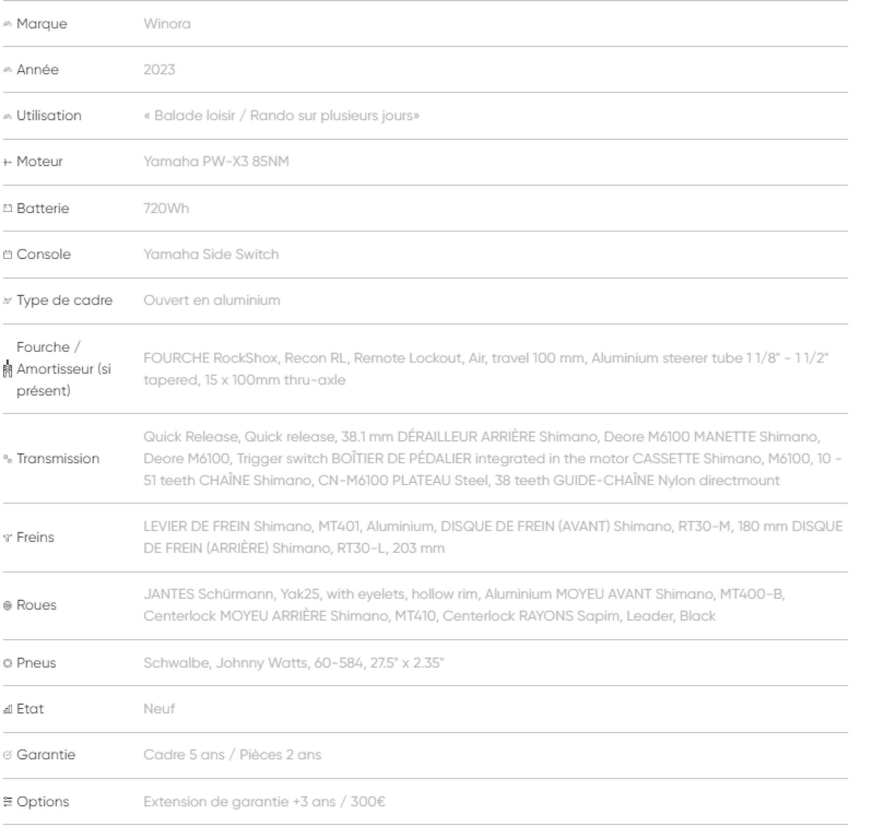
Task: Click the battery icon next to Batterie
Action: tap(7, 208)
